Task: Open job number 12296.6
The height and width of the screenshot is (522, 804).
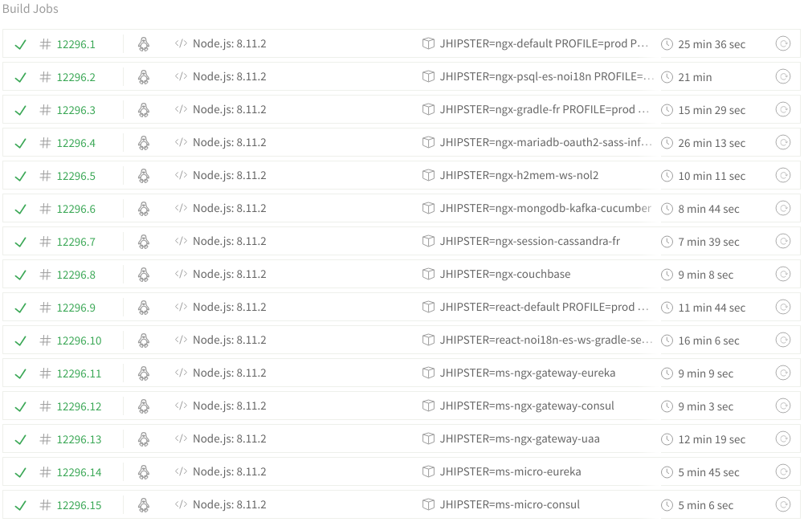Action: (x=76, y=209)
